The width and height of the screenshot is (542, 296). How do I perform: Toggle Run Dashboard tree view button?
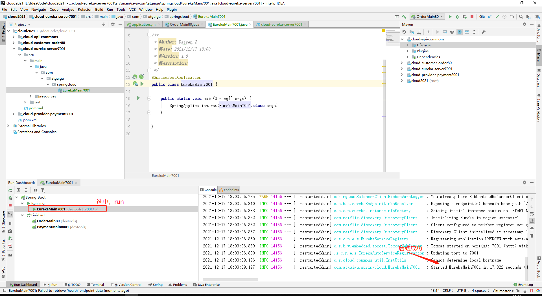(x=10, y=215)
